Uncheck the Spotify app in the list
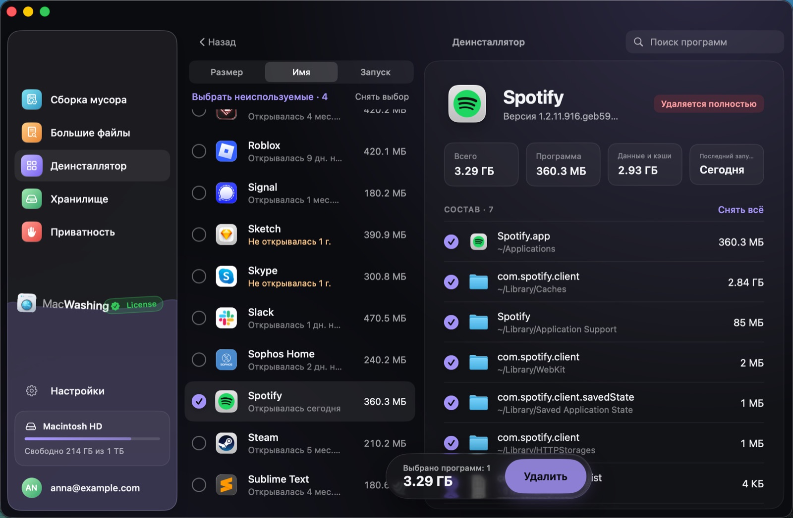Screen dimensions: 793x518 tap(199, 402)
